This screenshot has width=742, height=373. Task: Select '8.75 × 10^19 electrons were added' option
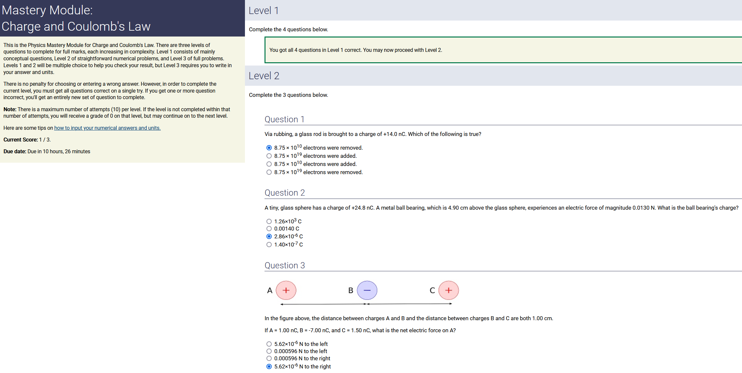point(269,156)
